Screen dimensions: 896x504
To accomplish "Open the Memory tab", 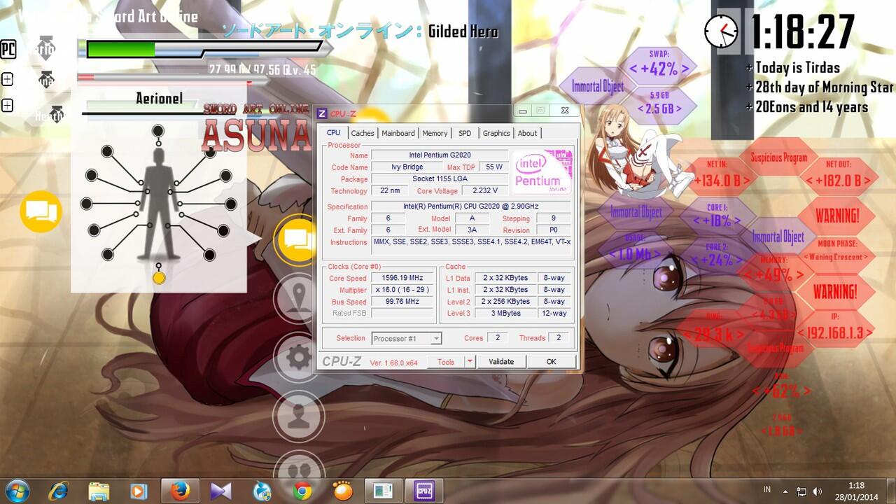I will point(435,133).
